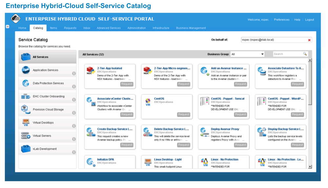This screenshot has height=188, width=328.
Task: Click the vertical scrollbar thumb
Action: (x=310, y=84)
